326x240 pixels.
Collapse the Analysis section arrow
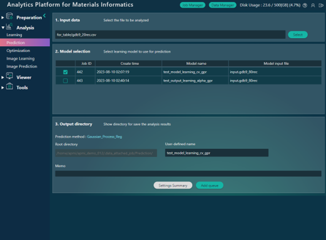click(3, 27)
